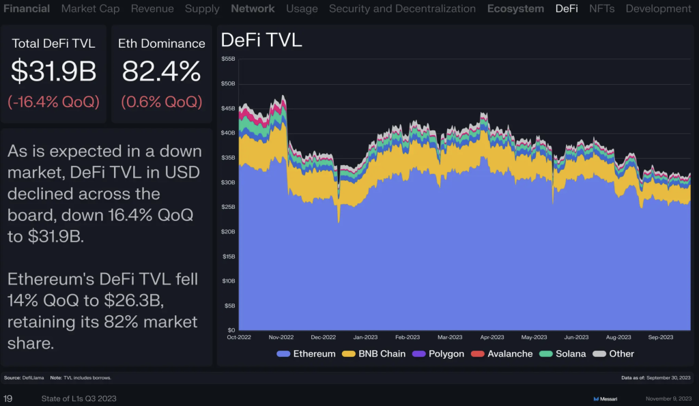Click the $40B y-axis label
The height and width of the screenshot is (406, 699).
tap(228, 133)
